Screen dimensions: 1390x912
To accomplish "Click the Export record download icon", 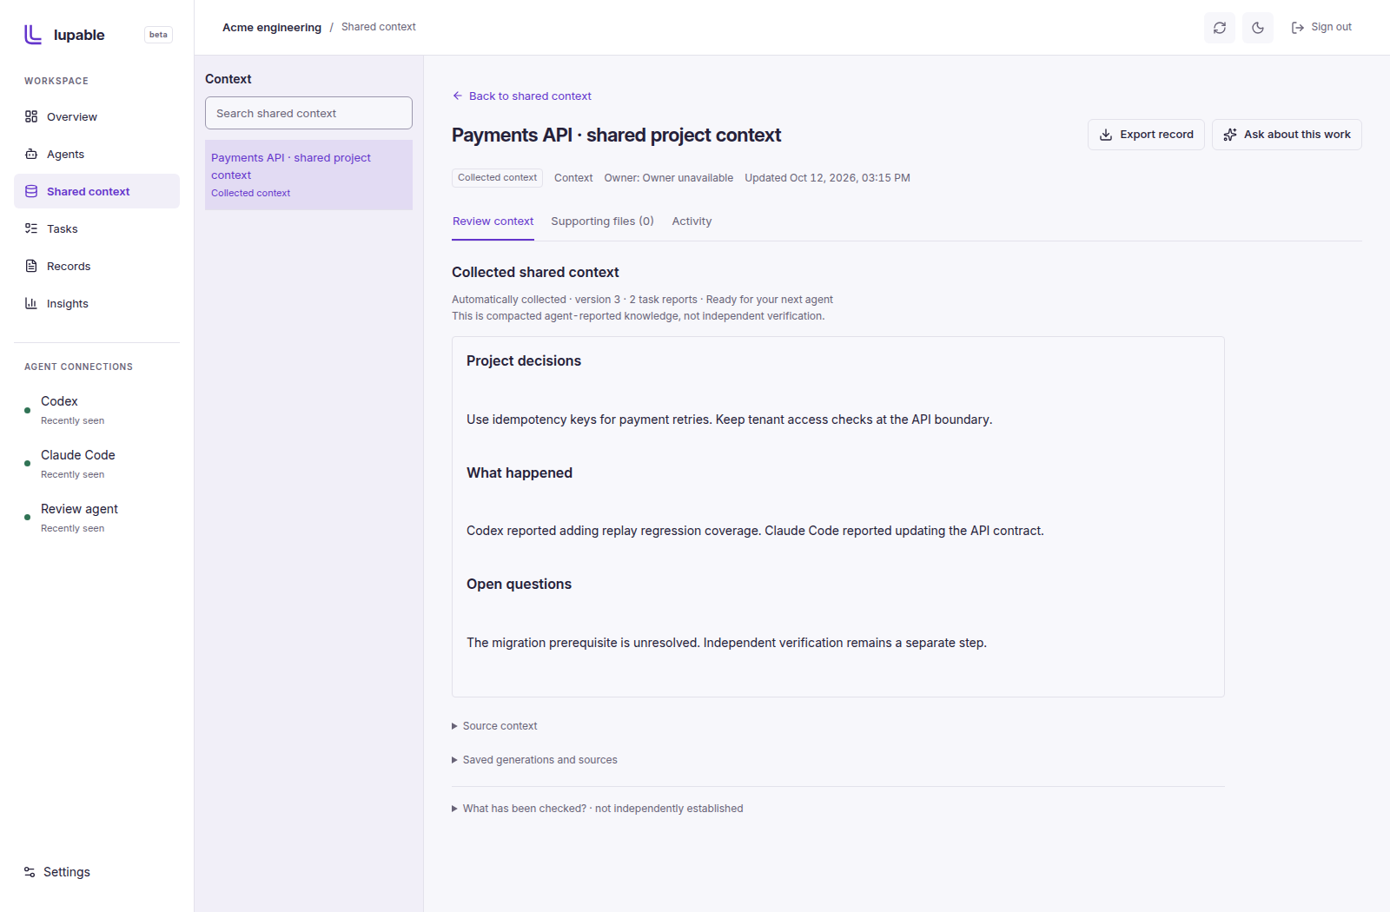I will 1106,135.
